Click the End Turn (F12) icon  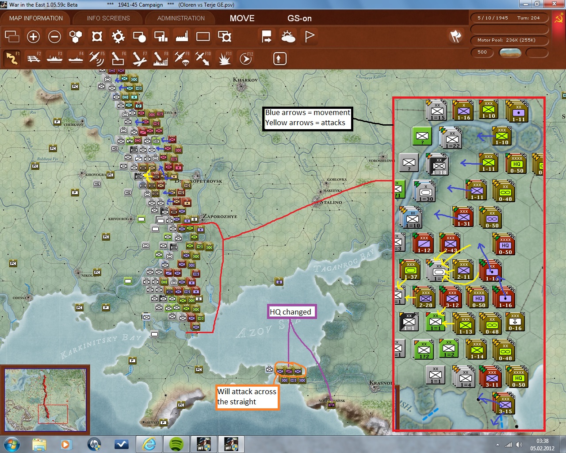click(246, 58)
